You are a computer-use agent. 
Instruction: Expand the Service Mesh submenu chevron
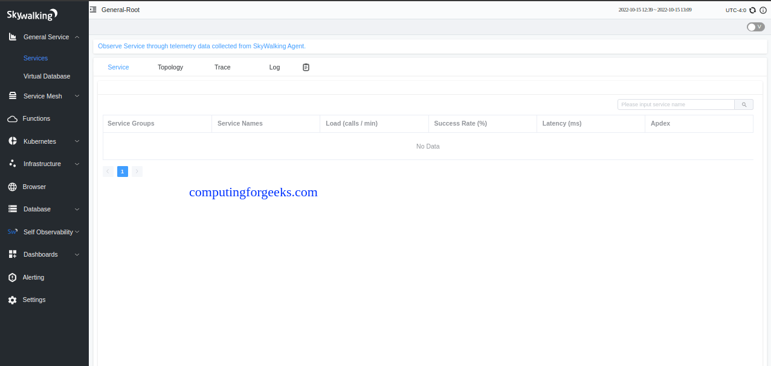(x=77, y=96)
